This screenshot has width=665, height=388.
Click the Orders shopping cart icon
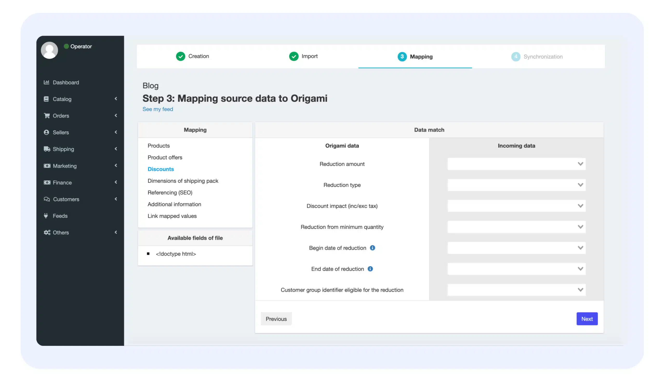47,116
